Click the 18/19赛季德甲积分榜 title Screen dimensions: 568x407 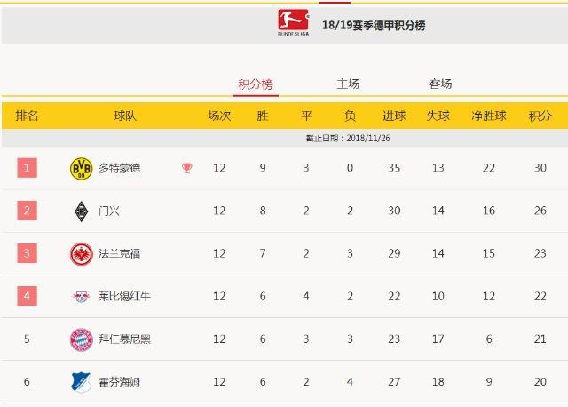coord(374,26)
